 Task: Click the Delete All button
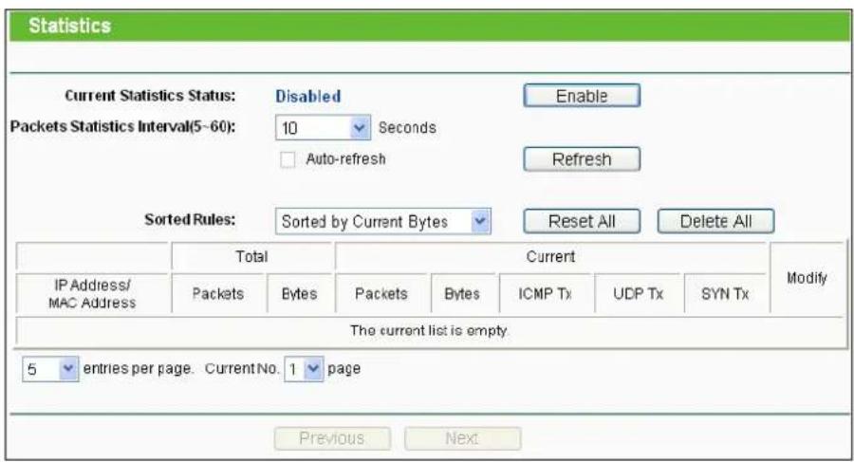715,221
